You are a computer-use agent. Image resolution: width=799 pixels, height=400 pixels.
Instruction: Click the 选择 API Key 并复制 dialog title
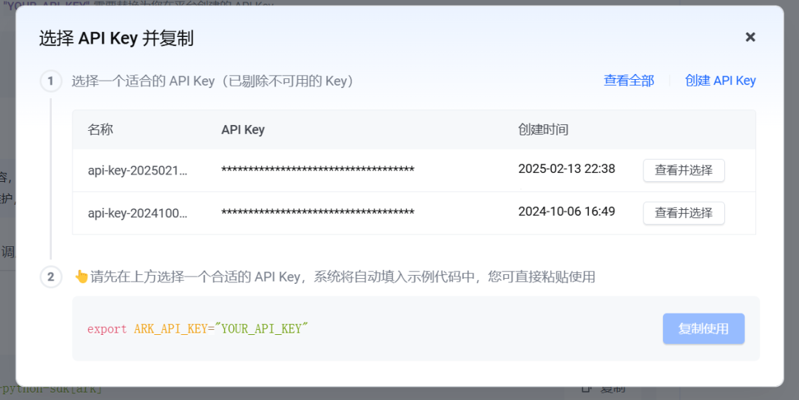coord(116,38)
